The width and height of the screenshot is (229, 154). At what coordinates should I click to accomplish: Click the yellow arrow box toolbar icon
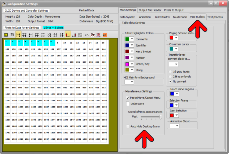[x=6, y=35]
